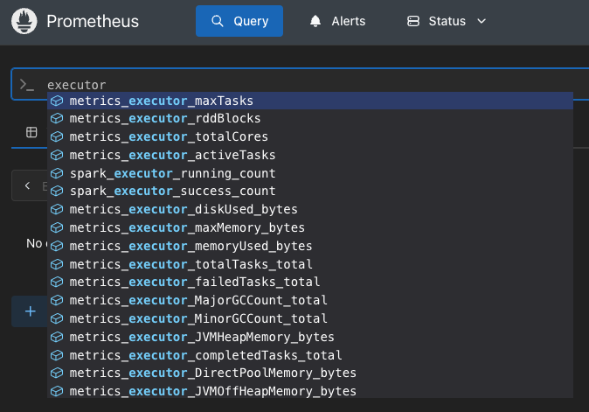Open the Query page

(x=239, y=21)
